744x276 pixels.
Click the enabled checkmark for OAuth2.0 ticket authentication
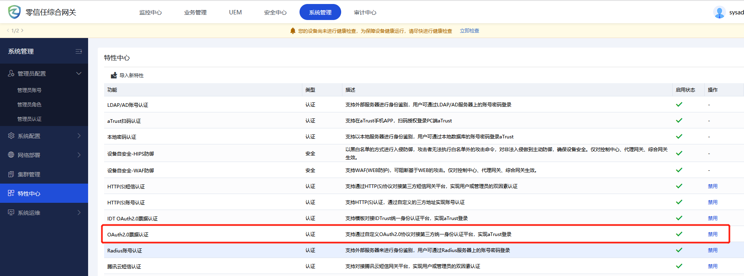point(679,234)
